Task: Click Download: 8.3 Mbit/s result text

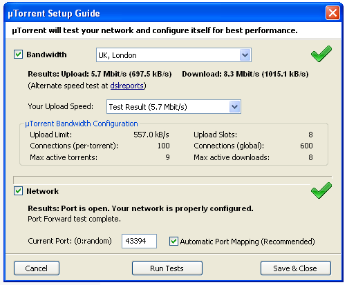Action: [245, 74]
